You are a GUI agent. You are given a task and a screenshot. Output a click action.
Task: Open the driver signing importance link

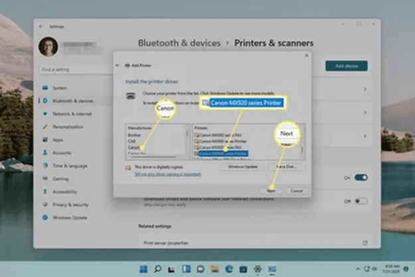click(x=167, y=174)
